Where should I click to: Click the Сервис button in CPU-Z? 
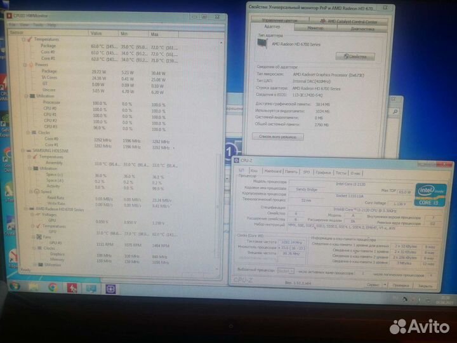(373, 285)
